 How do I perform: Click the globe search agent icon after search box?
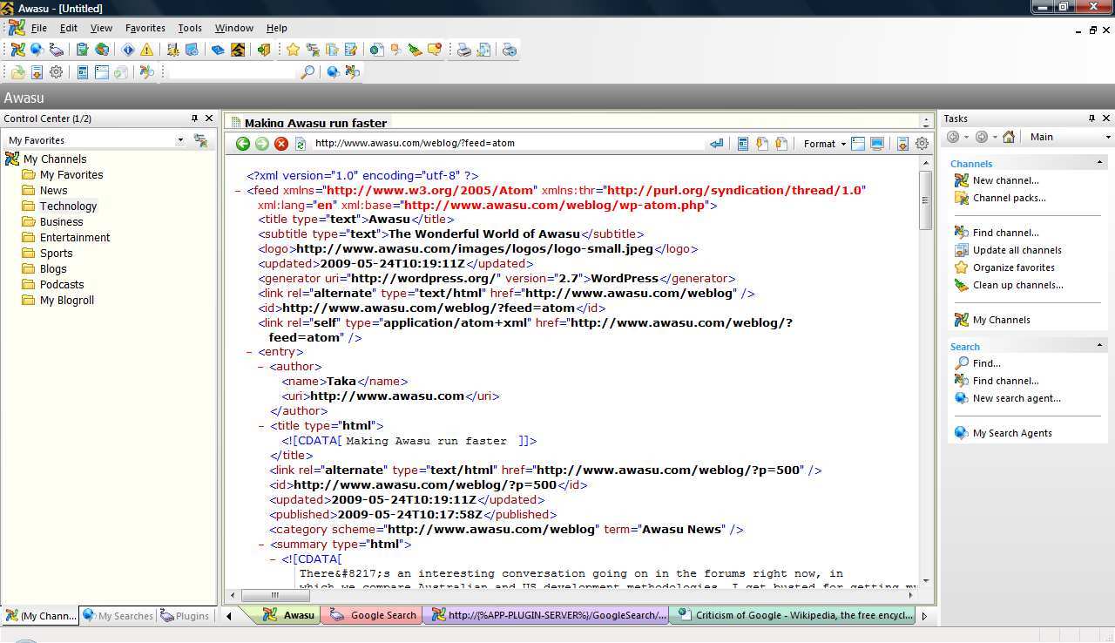333,72
